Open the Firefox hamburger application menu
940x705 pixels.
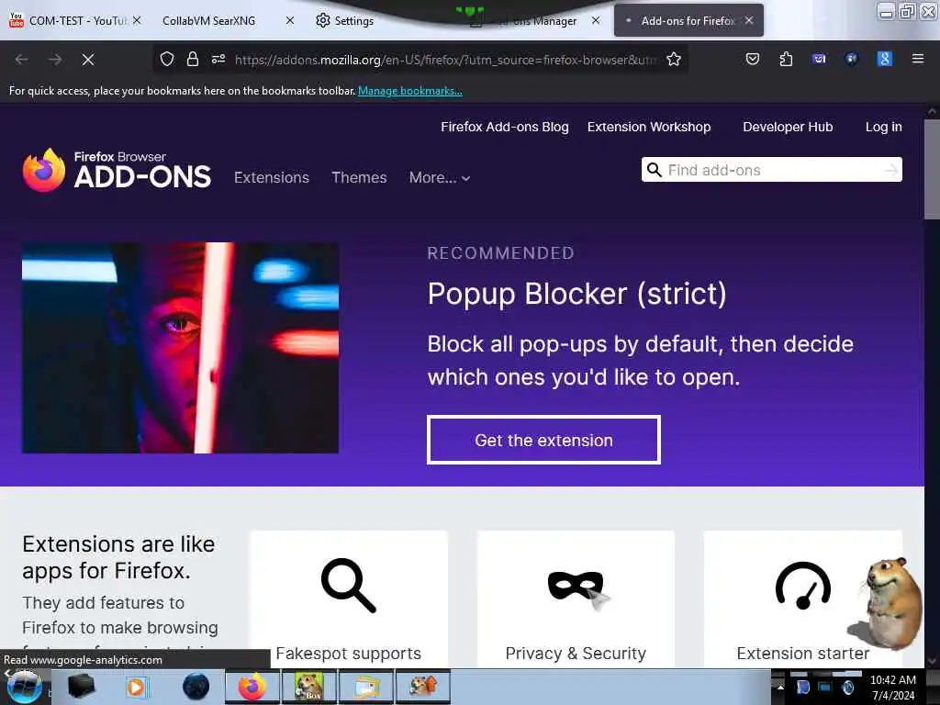[x=917, y=59]
